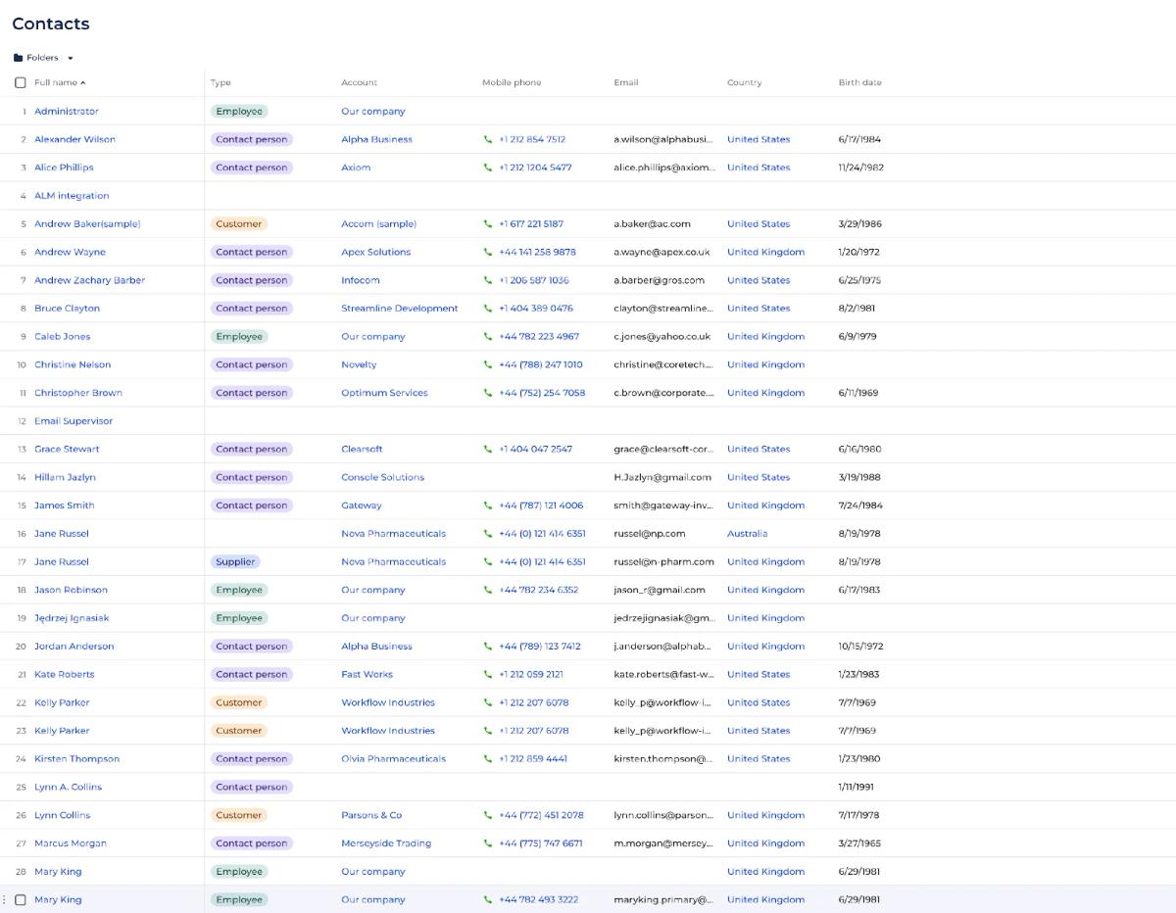Tick the checkbox on the highlighted Mary King row
Screen dimensions: 1176x913
tap(21, 899)
